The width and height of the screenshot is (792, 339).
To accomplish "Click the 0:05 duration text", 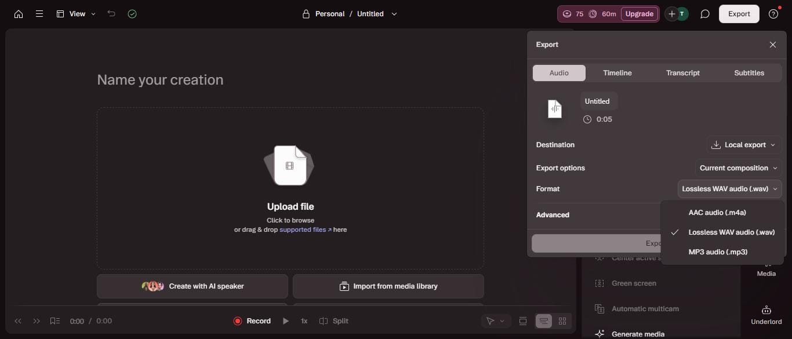I will click(x=604, y=119).
